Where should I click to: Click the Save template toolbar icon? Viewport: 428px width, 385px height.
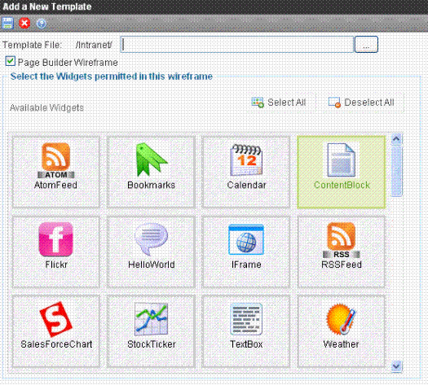click(7, 23)
